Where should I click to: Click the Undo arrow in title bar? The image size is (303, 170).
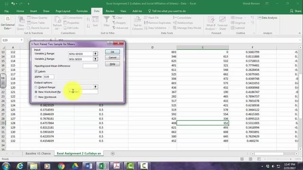click(x=13, y=3)
